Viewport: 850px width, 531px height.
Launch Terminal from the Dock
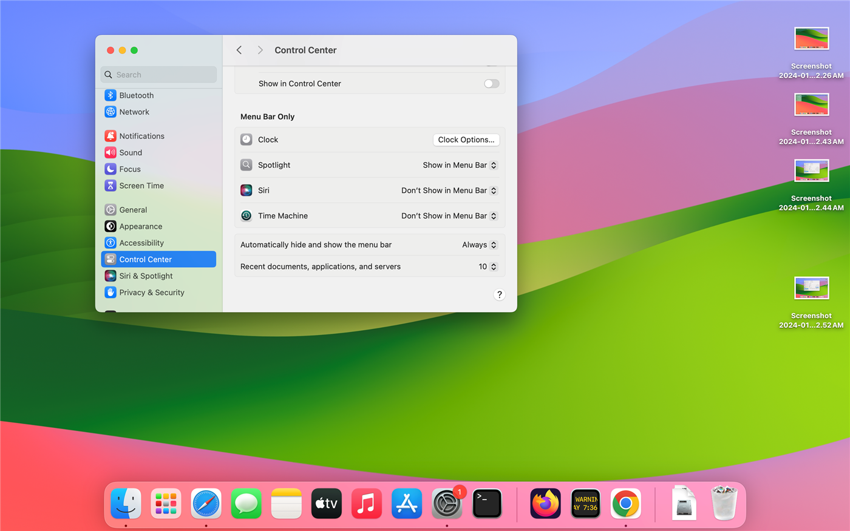[x=487, y=504]
